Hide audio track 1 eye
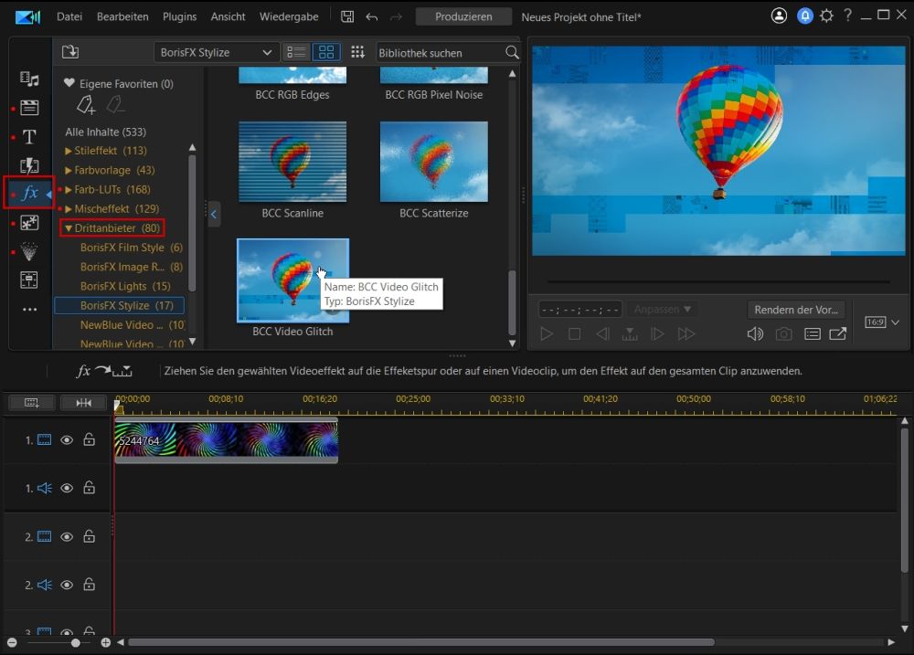The height and width of the screenshot is (655, 914). pos(67,488)
